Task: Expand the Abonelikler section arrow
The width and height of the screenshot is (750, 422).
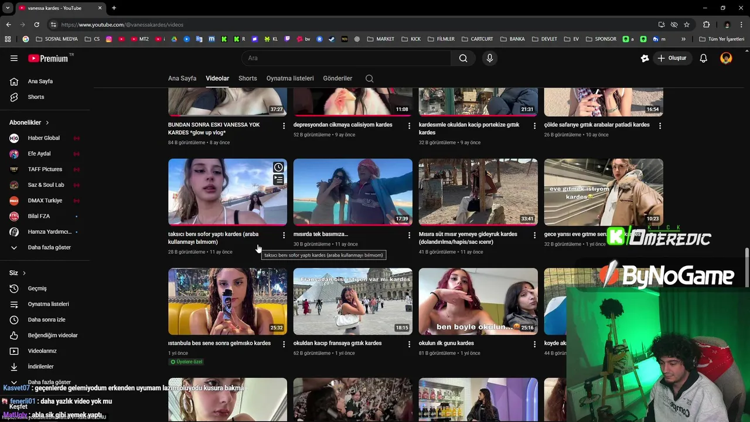Action: coord(47,122)
